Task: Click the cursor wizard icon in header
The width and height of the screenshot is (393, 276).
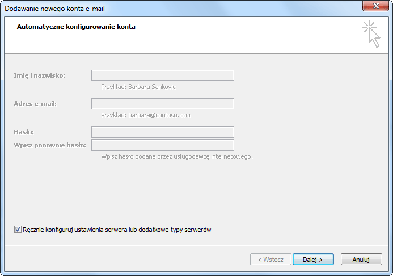Action: point(371,34)
